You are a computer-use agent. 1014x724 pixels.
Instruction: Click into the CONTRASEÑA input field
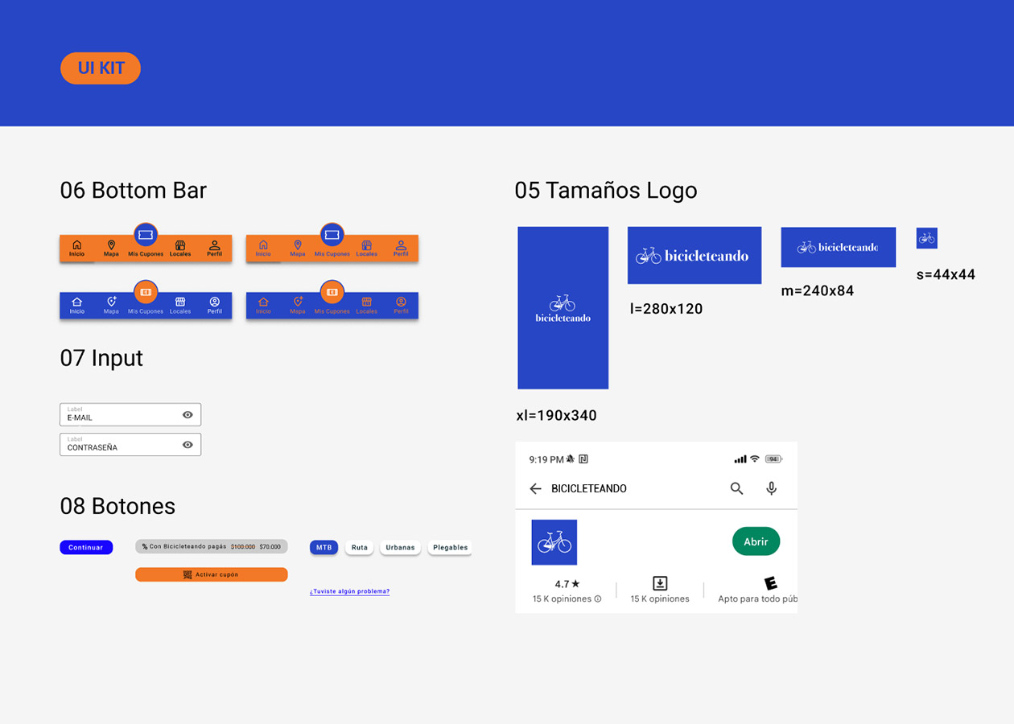tap(130, 445)
